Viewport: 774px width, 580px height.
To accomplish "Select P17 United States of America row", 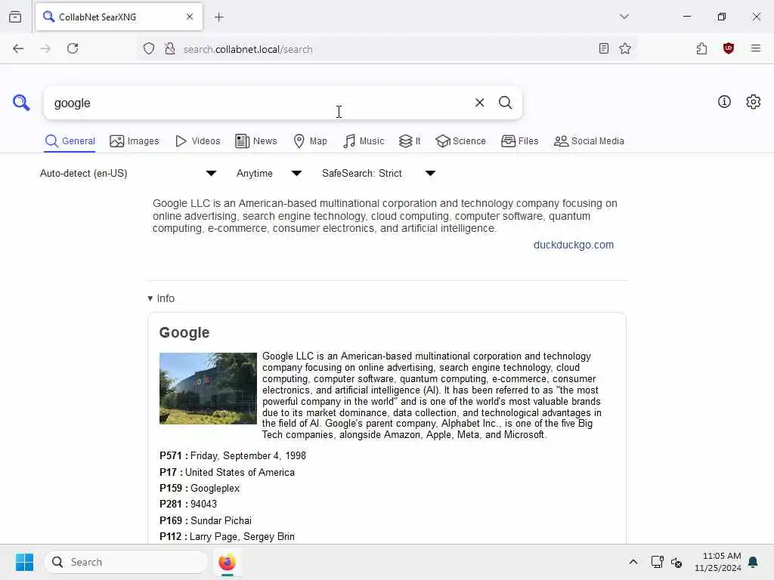I will pyautogui.click(x=227, y=472).
